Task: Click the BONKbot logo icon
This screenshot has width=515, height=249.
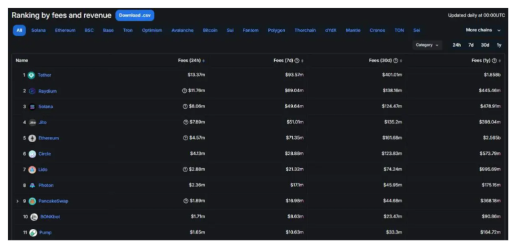Action: [x=34, y=217]
